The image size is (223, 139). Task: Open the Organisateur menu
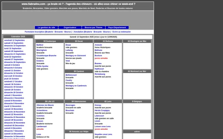(70, 27)
